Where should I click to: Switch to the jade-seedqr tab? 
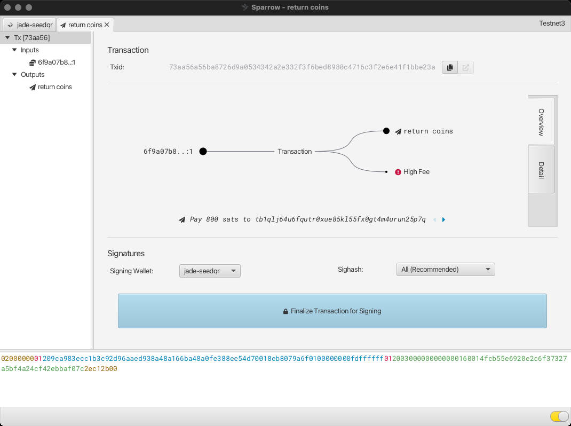(30, 25)
